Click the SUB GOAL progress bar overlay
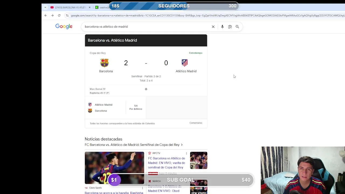This screenshot has width=345, height=194. coord(181,180)
